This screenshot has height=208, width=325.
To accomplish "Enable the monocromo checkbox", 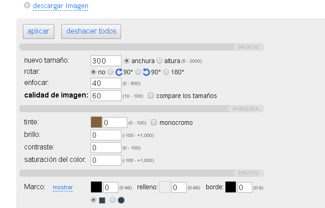I will [154, 123].
